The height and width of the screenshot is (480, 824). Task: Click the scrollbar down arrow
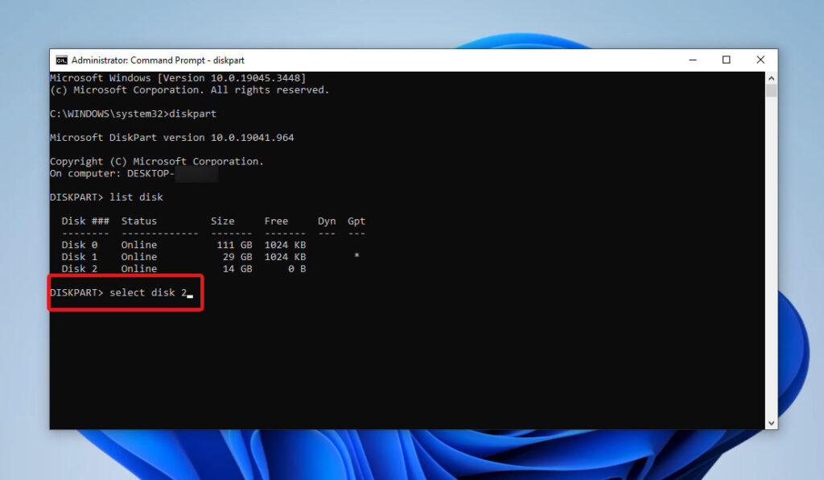coord(771,422)
